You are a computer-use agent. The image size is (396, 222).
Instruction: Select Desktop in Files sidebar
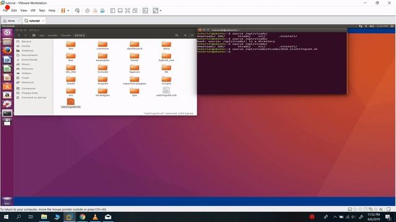pyautogui.click(x=27, y=51)
